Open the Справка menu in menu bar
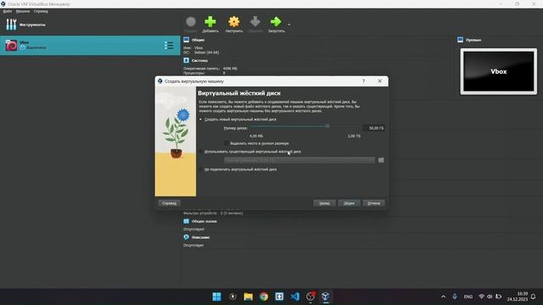The height and width of the screenshot is (305, 543). point(41,11)
